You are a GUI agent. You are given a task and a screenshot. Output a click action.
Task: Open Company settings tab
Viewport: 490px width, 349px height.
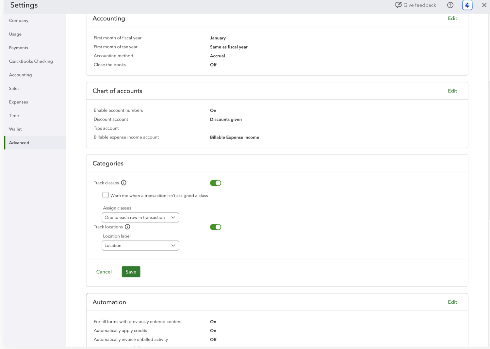pyautogui.click(x=35, y=21)
